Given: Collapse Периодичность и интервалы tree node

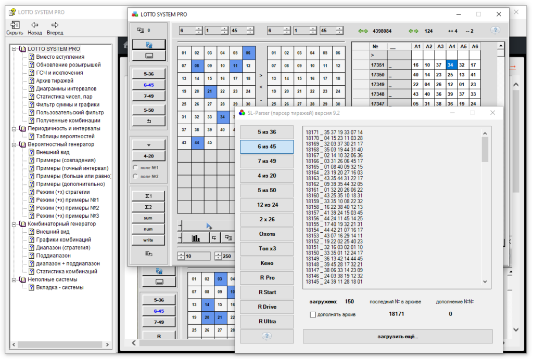Looking at the screenshot, I should point(14,129).
